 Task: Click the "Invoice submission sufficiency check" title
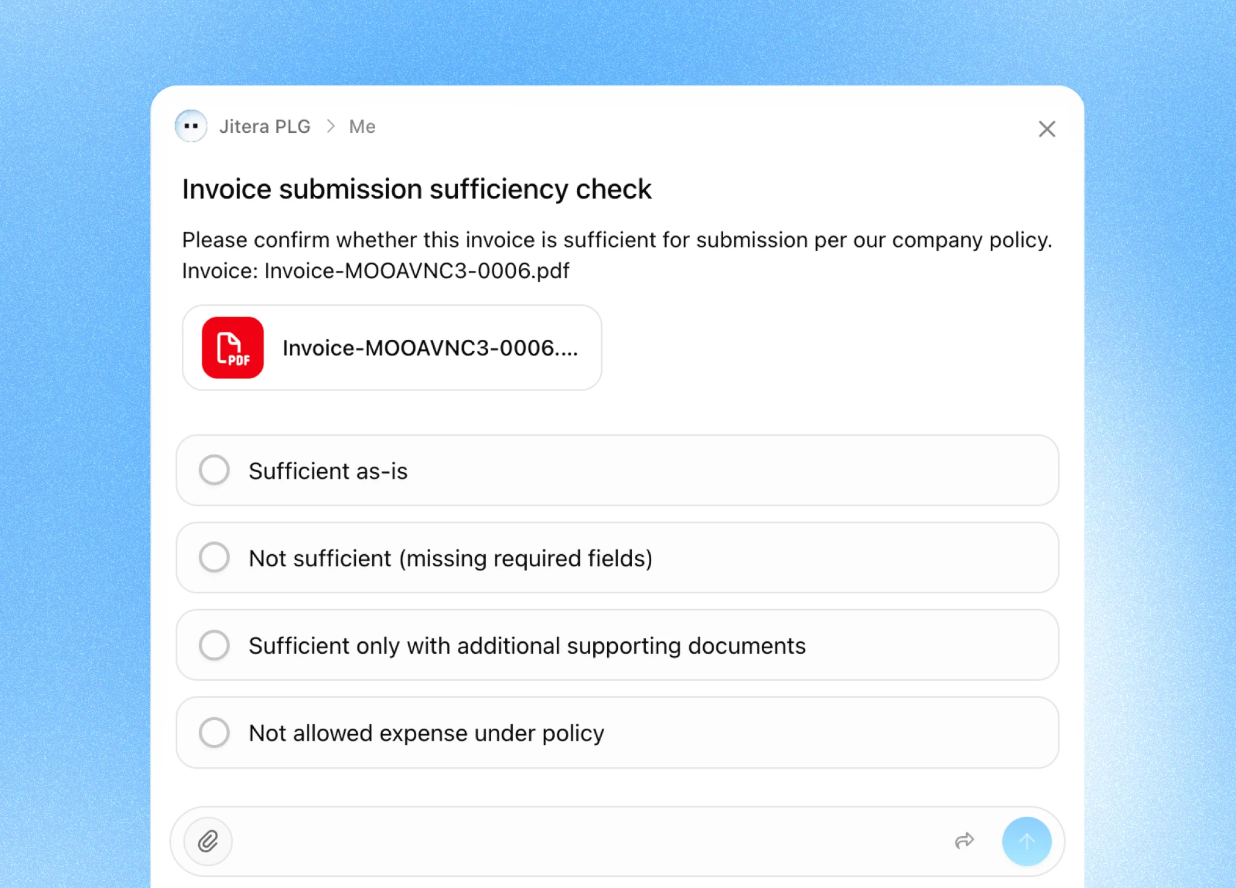pos(417,189)
